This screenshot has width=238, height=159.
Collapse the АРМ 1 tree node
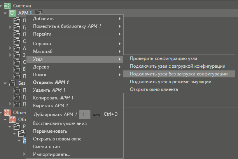(5, 13)
